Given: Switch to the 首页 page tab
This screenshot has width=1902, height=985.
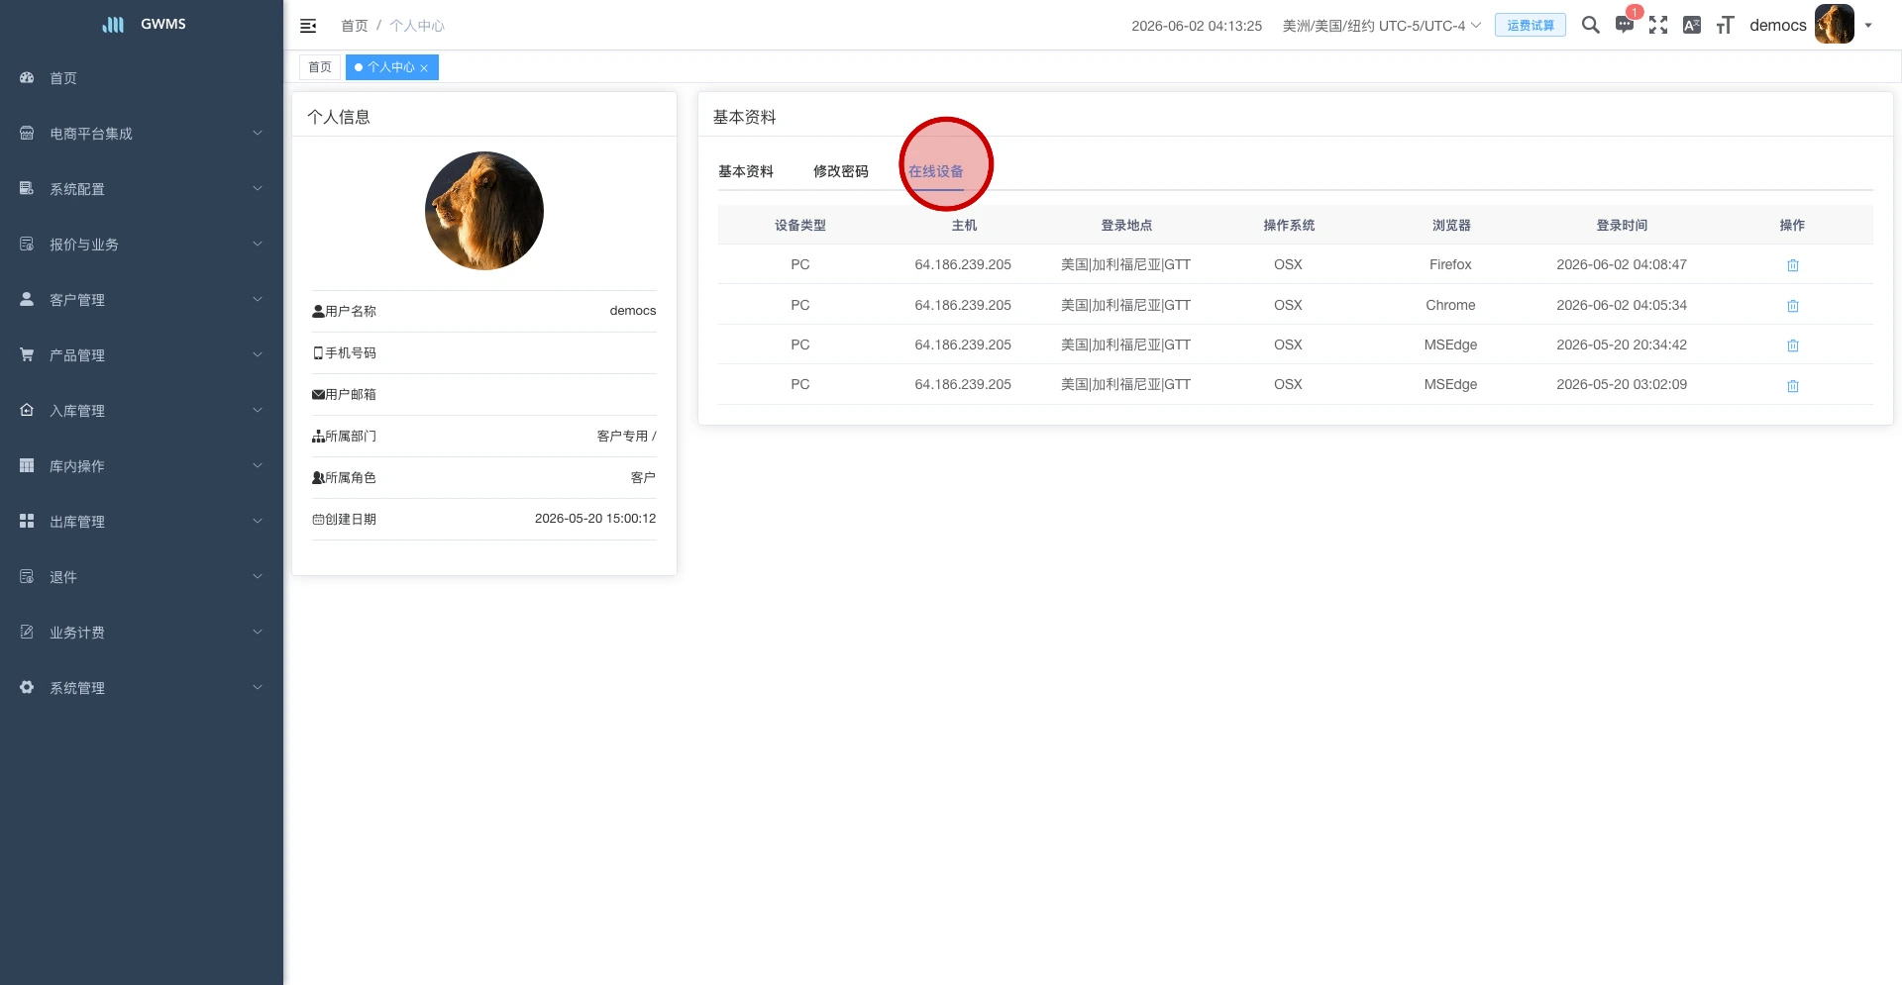Looking at the screenshot, I should 320,67.
